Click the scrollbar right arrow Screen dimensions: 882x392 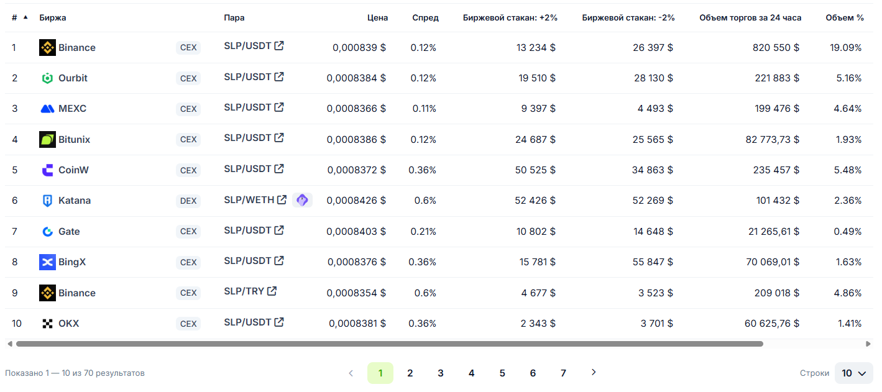868,344
